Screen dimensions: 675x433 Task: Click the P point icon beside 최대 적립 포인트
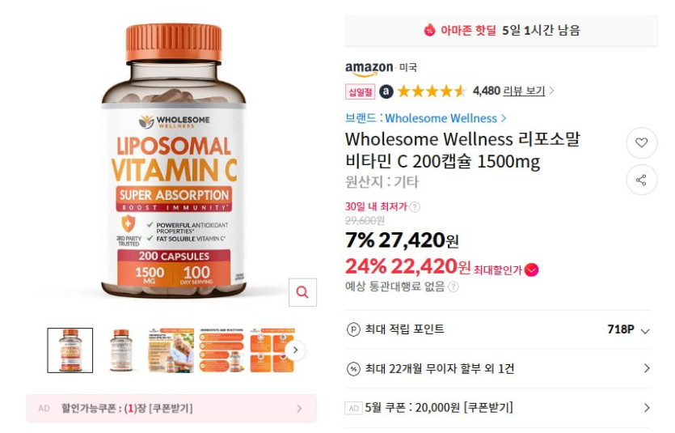[x=353, y=329]
